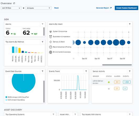
Task: Click horizontal scrollbar under Alarms By Intent
Action: [x=117, y=65]
